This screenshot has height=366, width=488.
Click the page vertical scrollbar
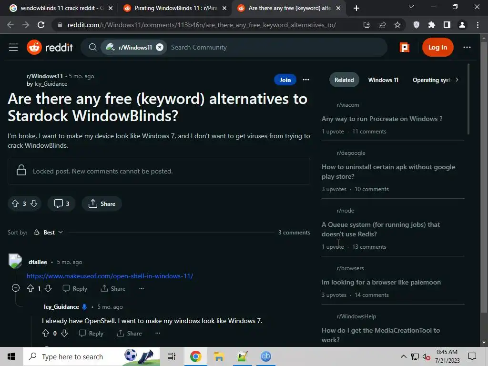[484, 177]
